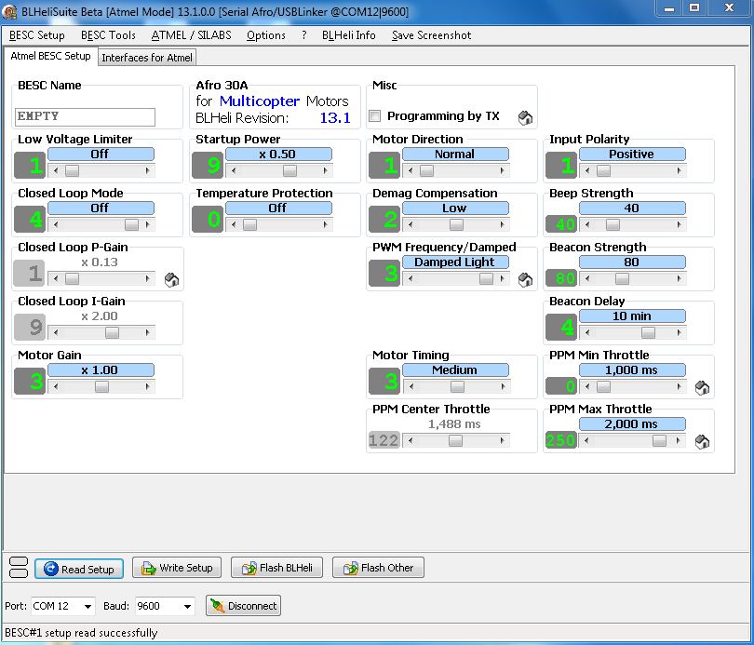Click the Motor Direction slider thumb
The image size is (754, 645).
point(426,170)
